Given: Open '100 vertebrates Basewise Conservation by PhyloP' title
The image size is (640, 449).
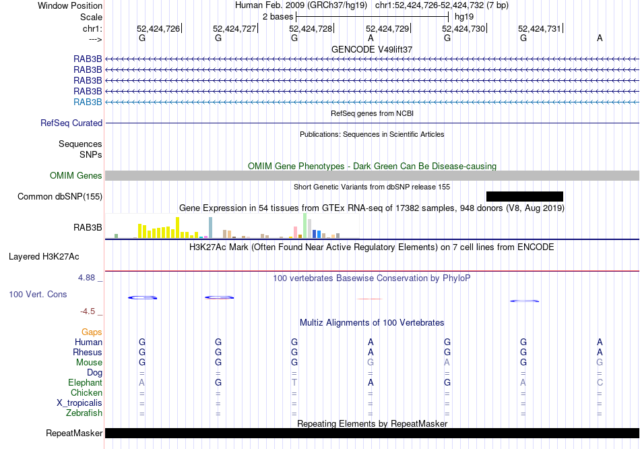Looking at the screenshot, I should pos(372,278).
